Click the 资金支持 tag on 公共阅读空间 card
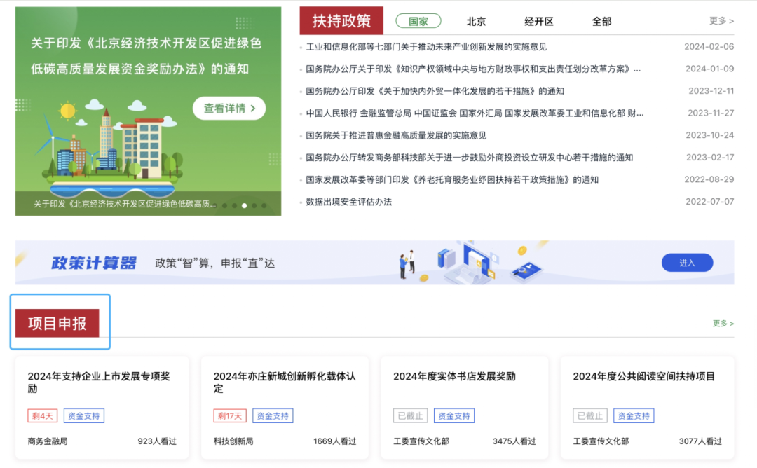This screenshot has width=757, height=468. 633,415
